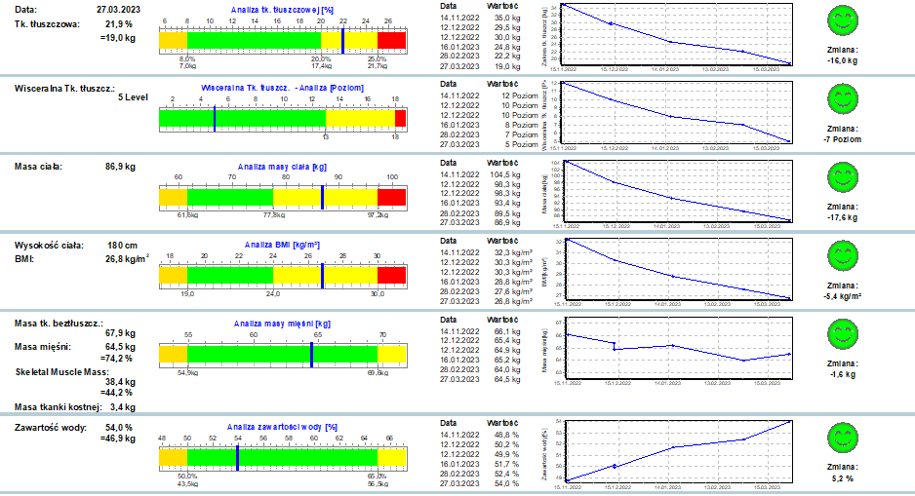Click the blue marker on the visceral fat bar
The width and height of the screenshot is (915, 496).
click(215, 118)
